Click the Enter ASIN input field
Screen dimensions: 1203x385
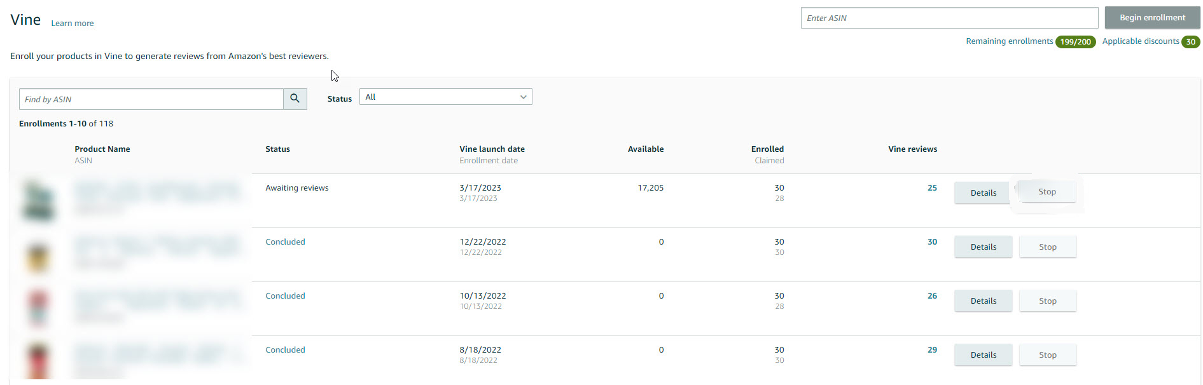(x=949, y=18)
